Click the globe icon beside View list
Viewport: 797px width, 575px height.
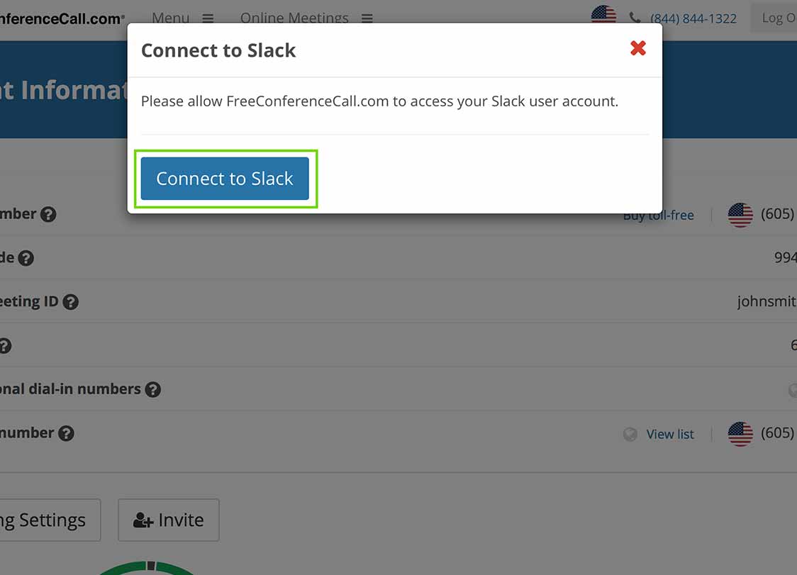pos(630,434)
